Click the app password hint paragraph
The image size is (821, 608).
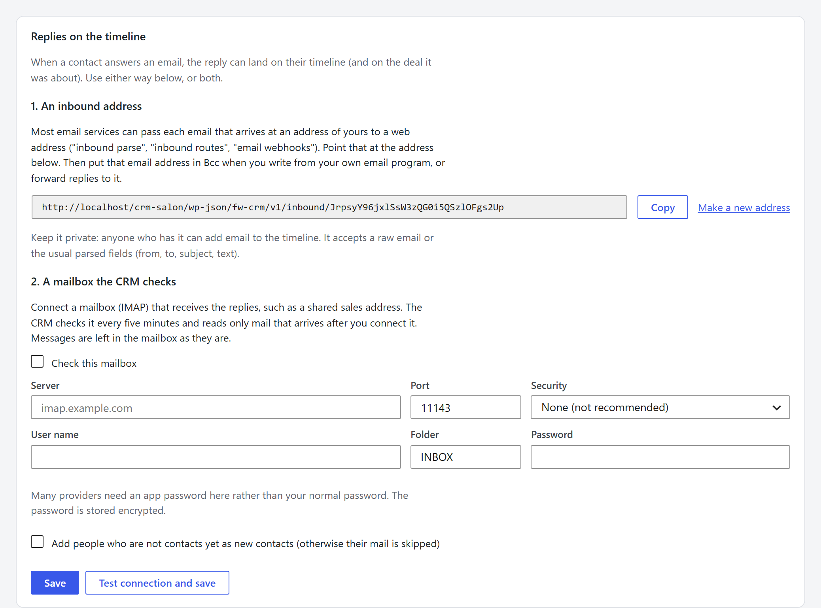coord(219,503)
